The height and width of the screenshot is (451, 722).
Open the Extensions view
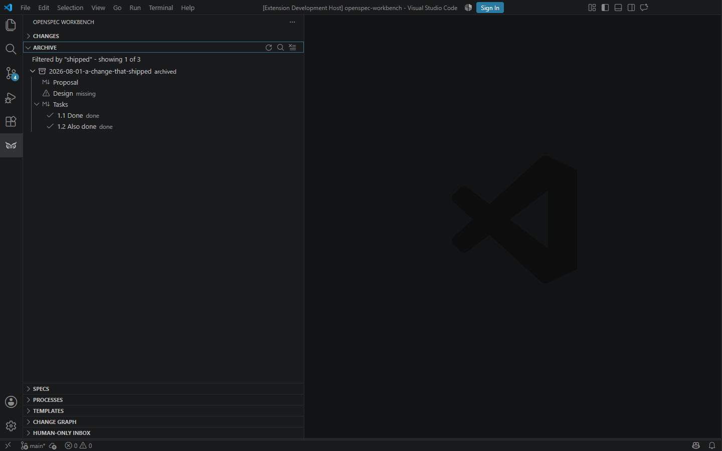click(11, 121)
